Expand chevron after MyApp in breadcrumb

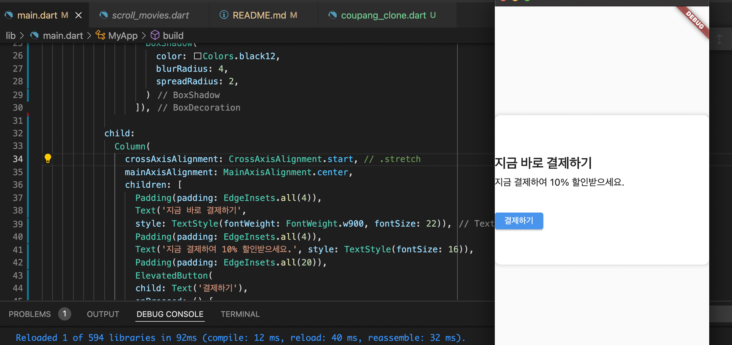[x=144, y=36]
